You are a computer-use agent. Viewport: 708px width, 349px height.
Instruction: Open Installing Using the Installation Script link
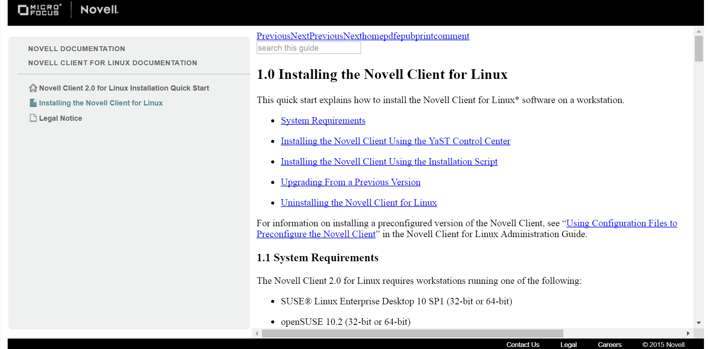[389, 162]
